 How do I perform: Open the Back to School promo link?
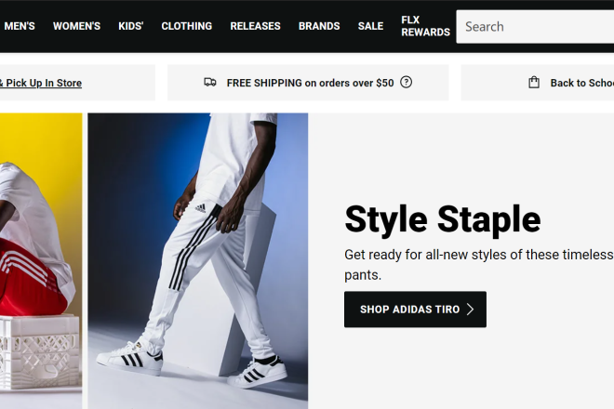[x=581, y=83]
